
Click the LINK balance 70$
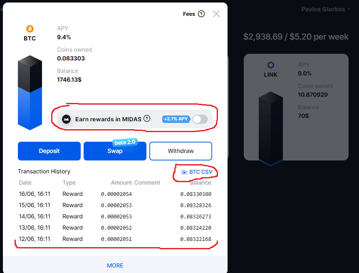coord(303,116)
